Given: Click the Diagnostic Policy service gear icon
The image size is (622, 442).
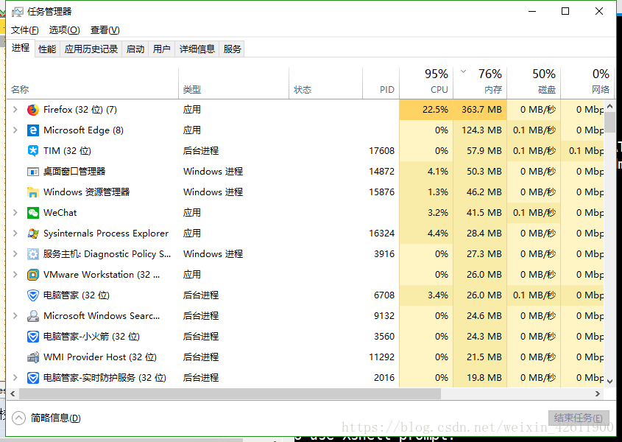Looking at the screenshot, I should coord(33,254).
